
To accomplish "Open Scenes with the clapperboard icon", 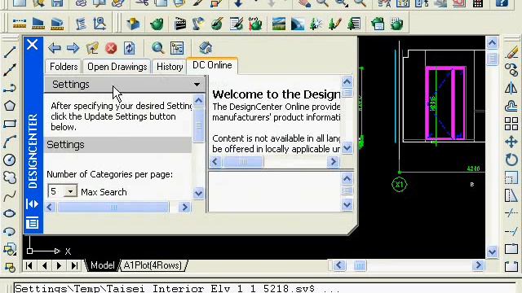I will [x=180, y=24].
